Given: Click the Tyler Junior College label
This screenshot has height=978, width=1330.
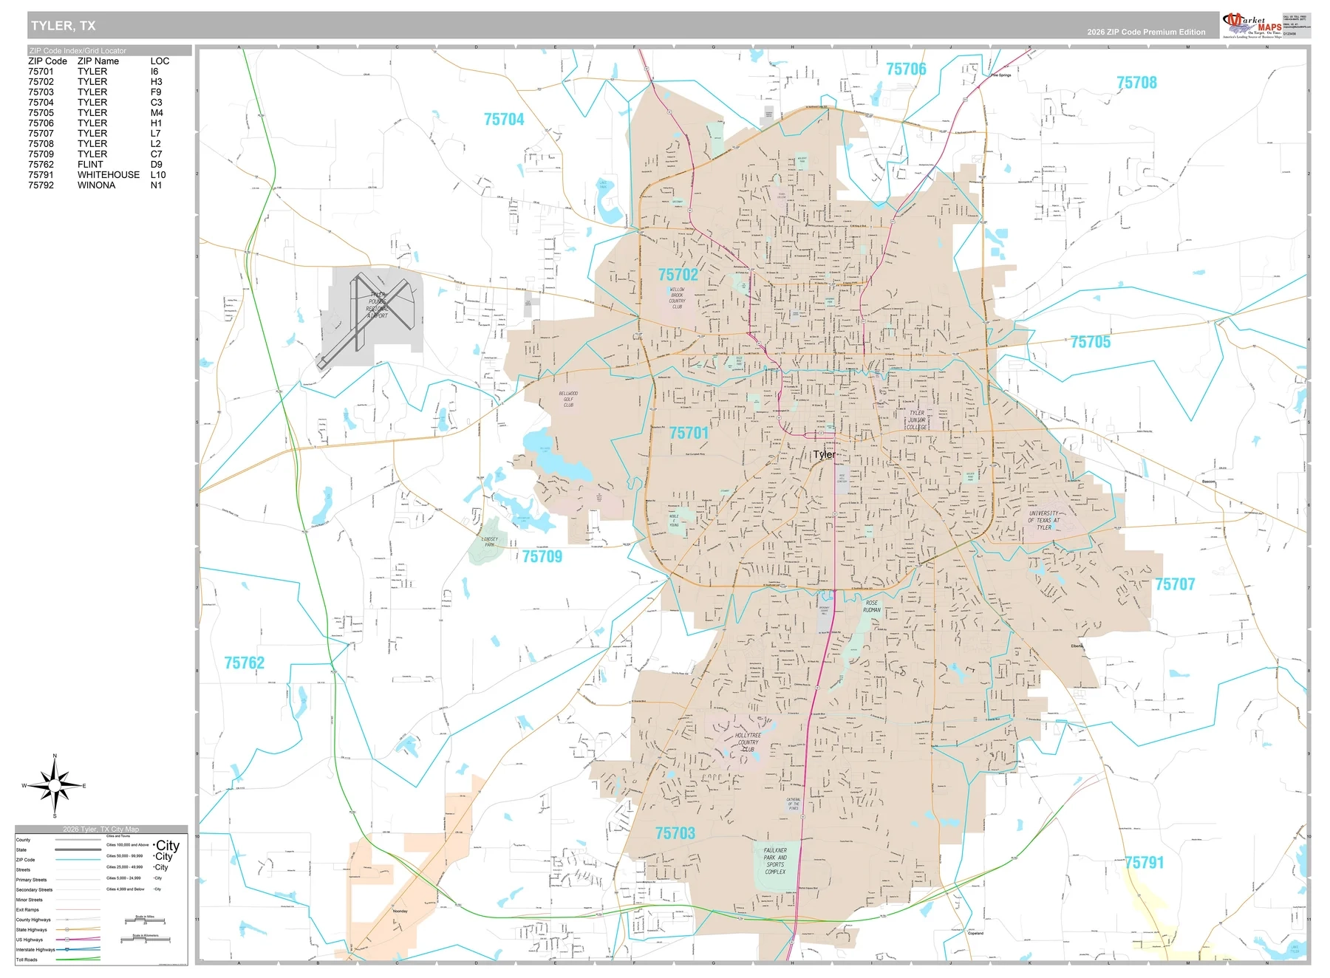Looking at the screenshot, I should click(x=916, y=420).
